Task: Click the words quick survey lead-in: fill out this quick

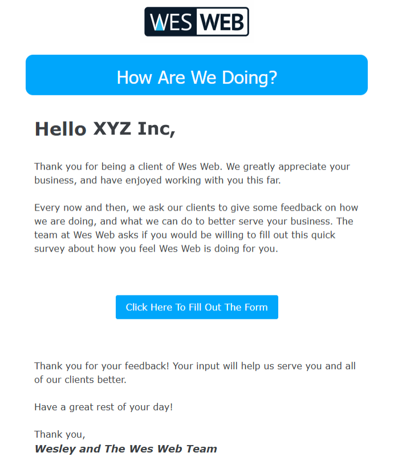Action: click(x=305, y=235)
